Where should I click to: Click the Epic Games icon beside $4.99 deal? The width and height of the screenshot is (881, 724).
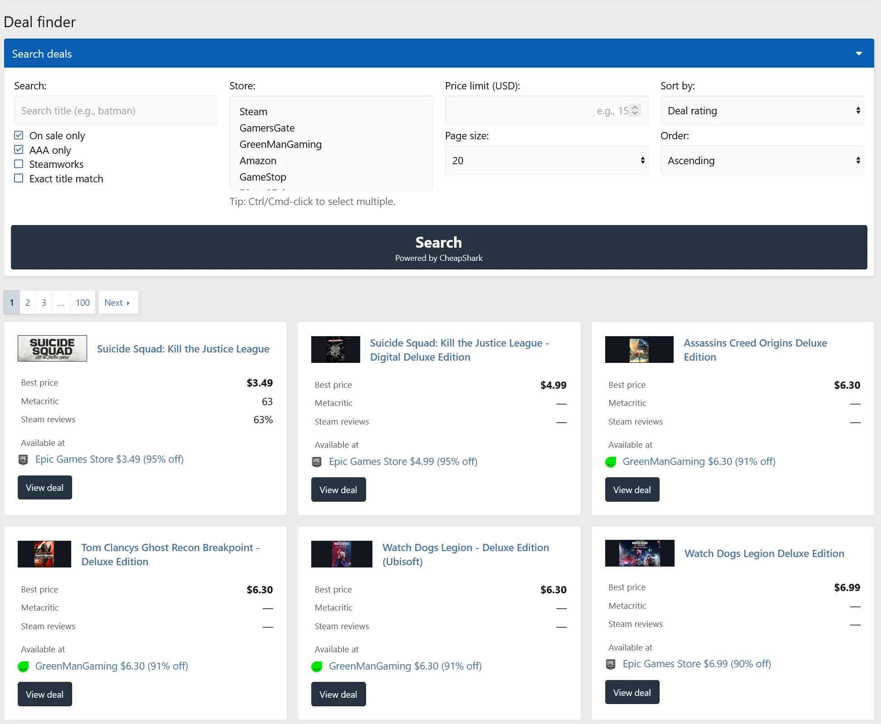(317, 462)
